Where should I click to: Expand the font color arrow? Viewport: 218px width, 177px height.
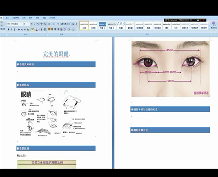pos(39,29)
